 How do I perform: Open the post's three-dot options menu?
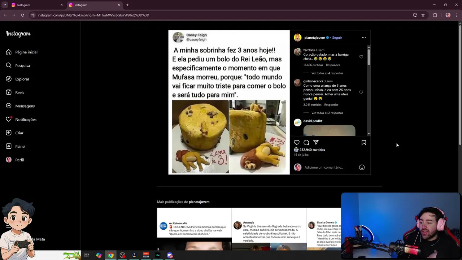(364, 38)
